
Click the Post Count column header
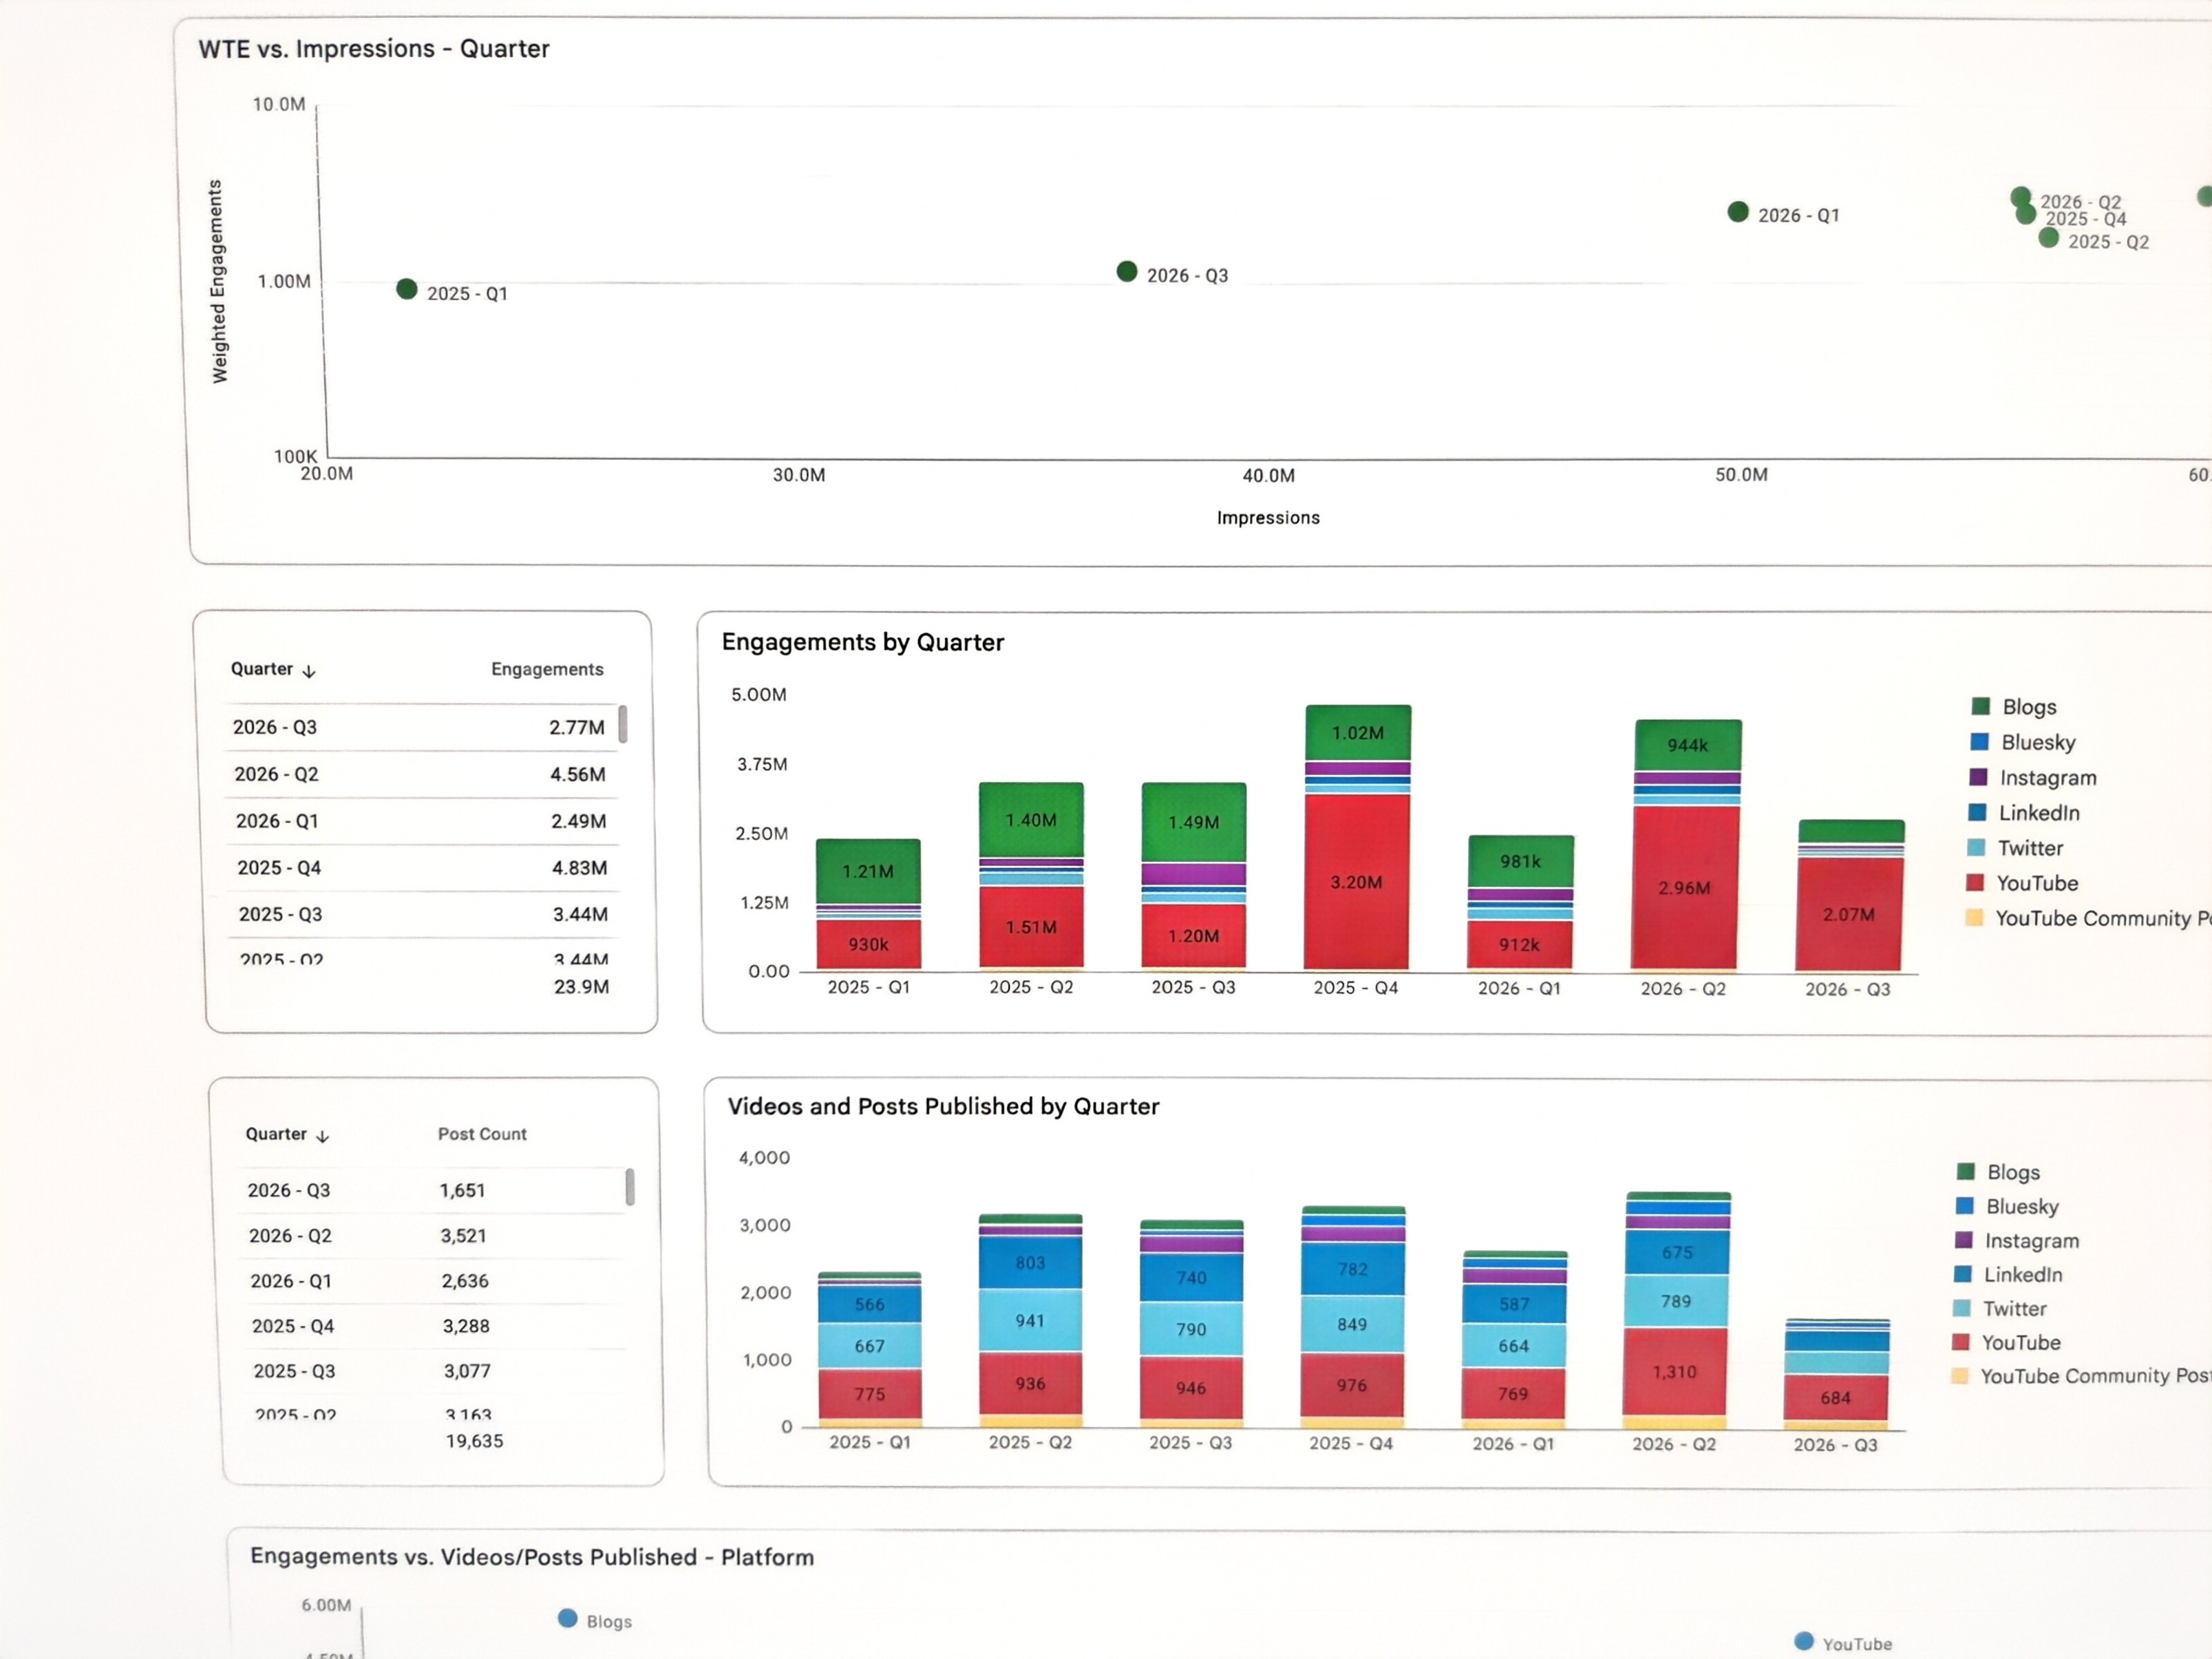482,1134
